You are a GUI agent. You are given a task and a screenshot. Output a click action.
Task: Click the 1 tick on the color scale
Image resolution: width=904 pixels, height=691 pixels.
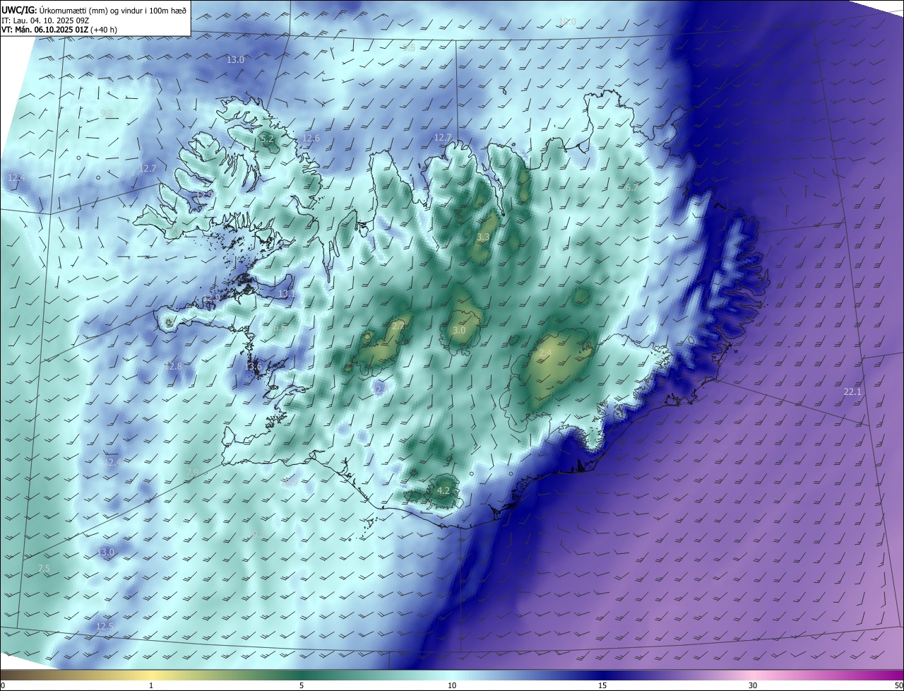[x=151, y=685]
